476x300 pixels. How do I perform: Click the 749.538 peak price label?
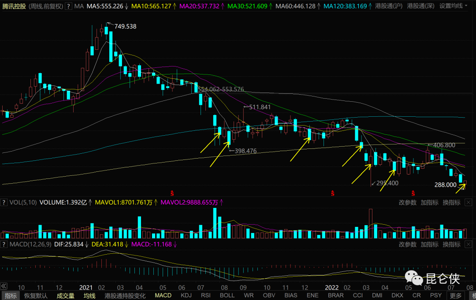(x=125, y=26)
